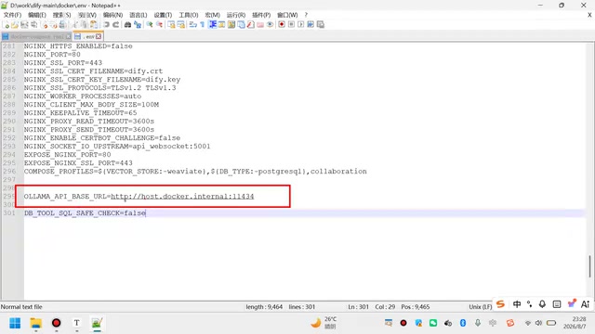This screenshot has height=334, width=595.
Task: Open the 工具(O) menu
Action: point(188,15)
